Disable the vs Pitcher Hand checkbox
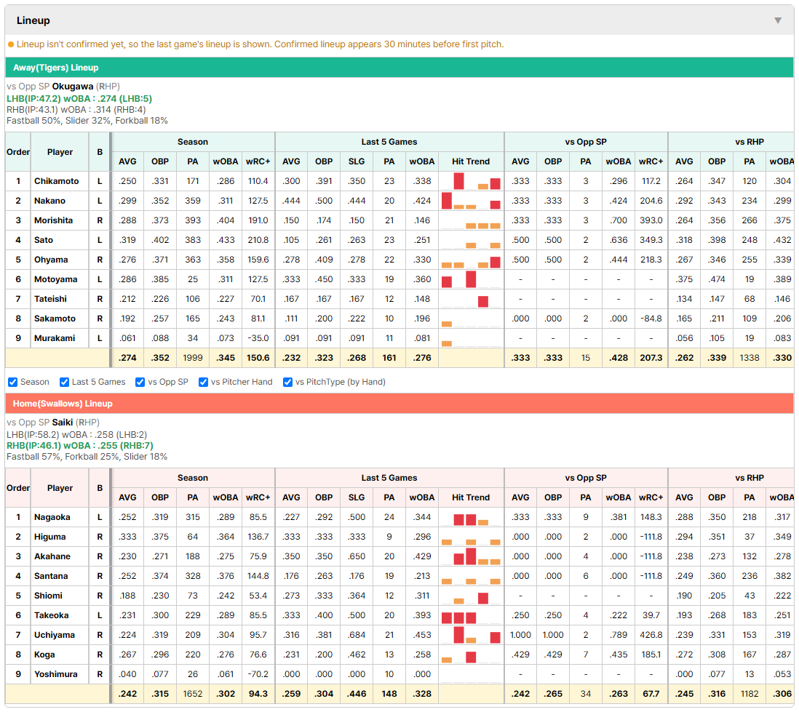 [203, 382]
